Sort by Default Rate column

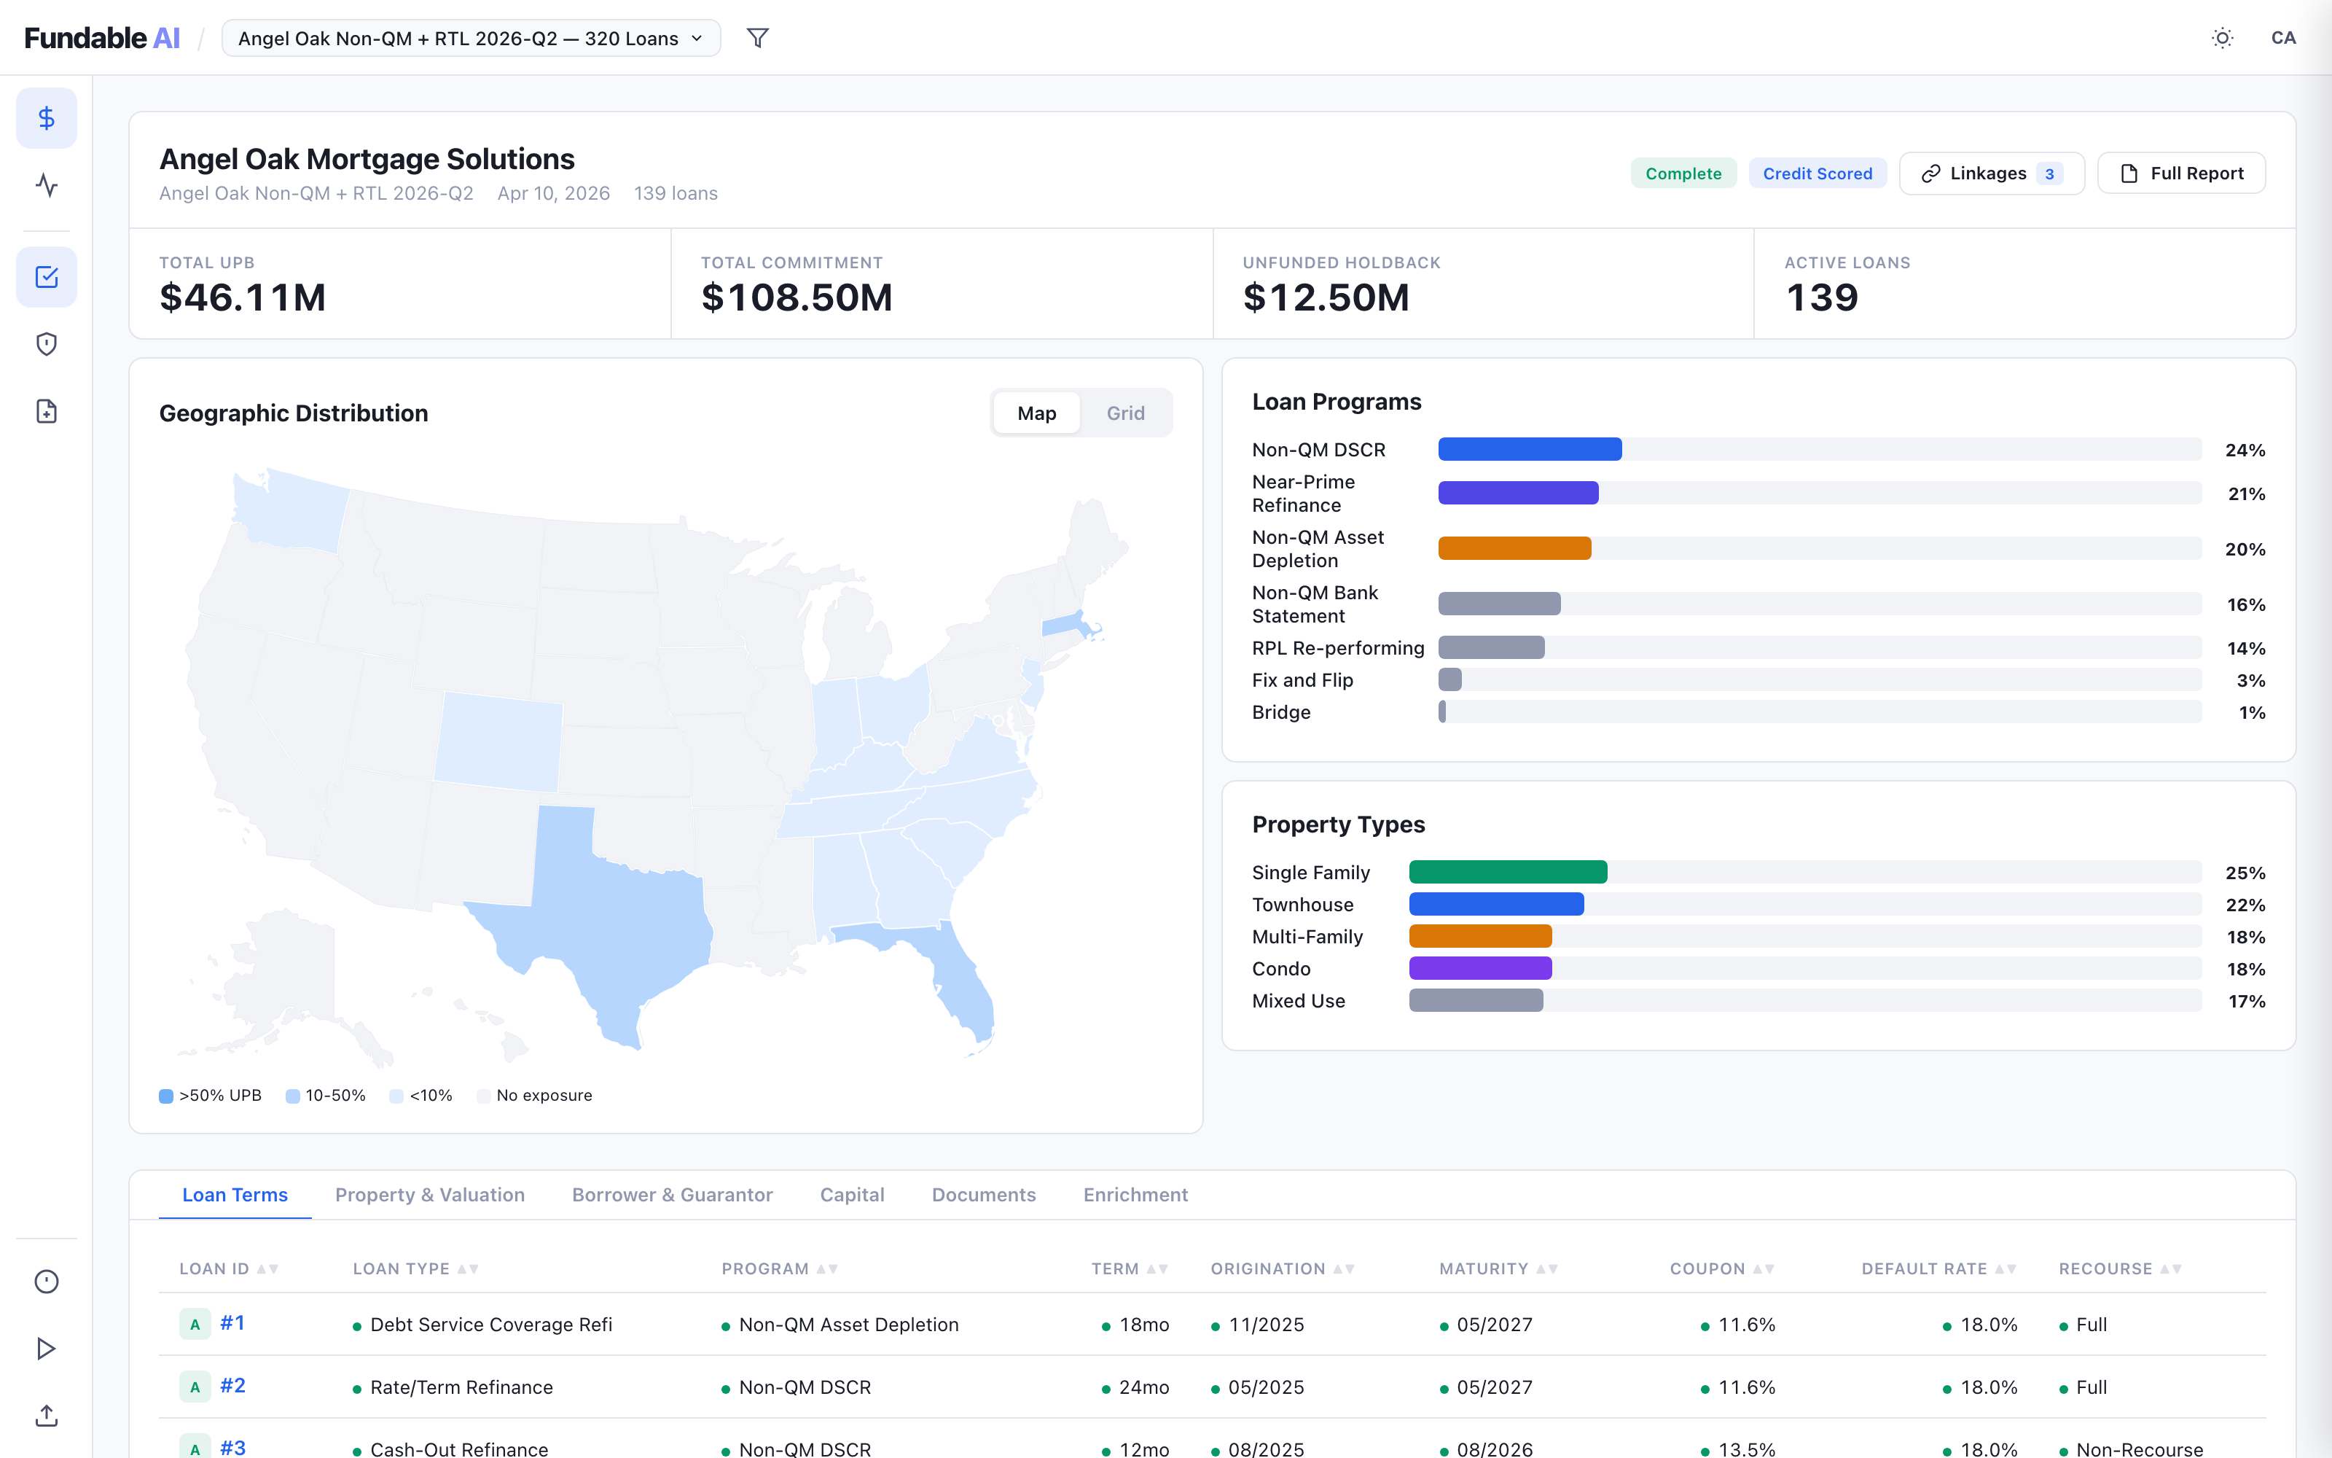pyautogui.click(x=1938, y=1269)
